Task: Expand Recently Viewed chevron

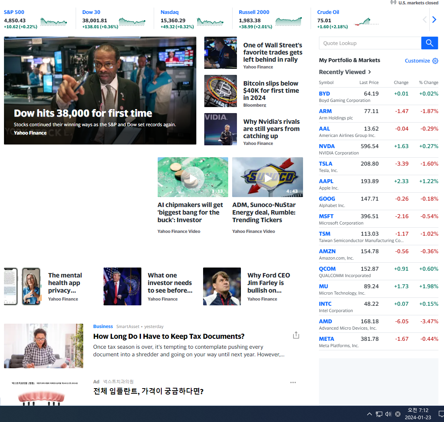Action: [x=370, y=72]
